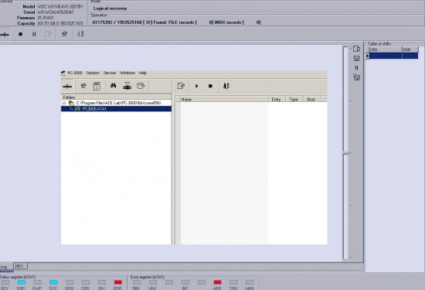
Task: Click the AMN error register indicator
Action: click(250, 282)
